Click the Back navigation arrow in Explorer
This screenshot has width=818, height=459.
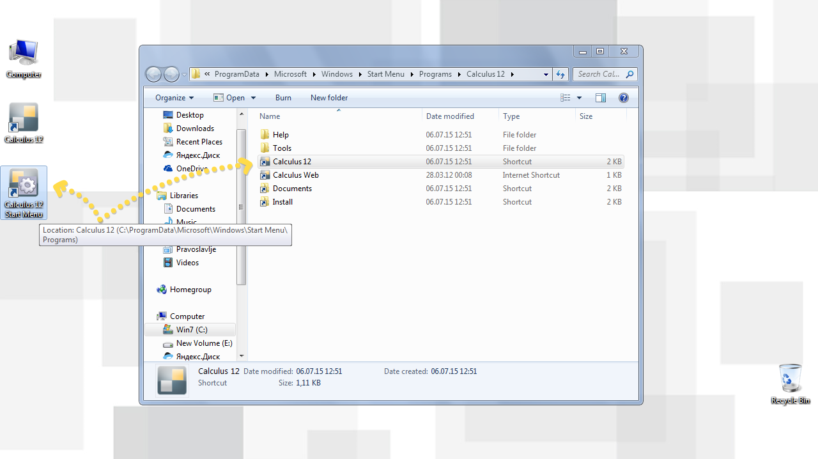(x=154, y=74)
